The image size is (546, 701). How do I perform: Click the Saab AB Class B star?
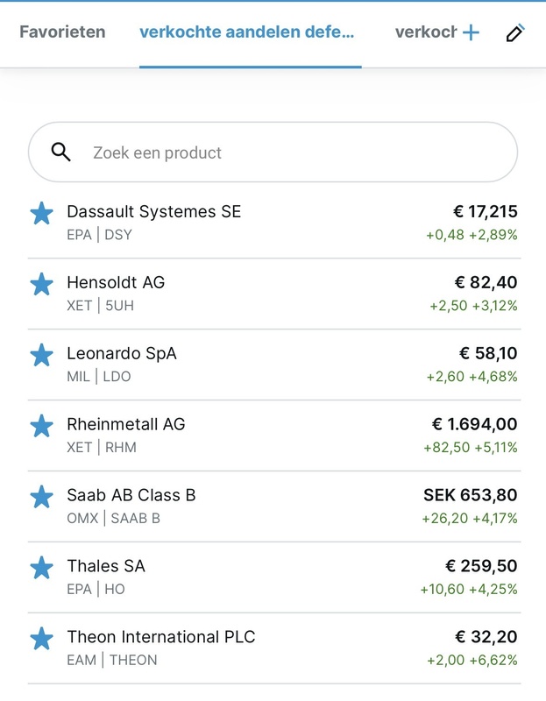[x=41, y=497]
